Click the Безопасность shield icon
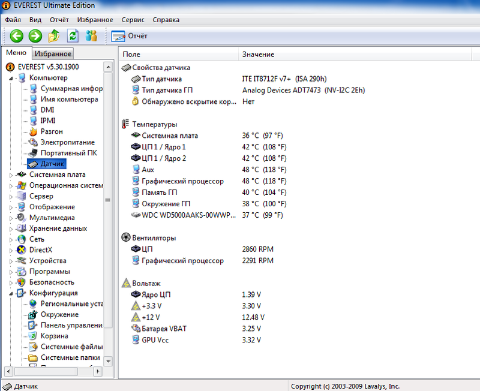This screenshot has height=391, width=480. tap(22, 282)
